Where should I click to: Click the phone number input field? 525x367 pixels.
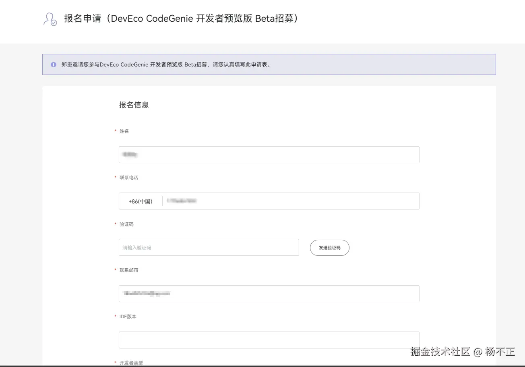[291, 201]
